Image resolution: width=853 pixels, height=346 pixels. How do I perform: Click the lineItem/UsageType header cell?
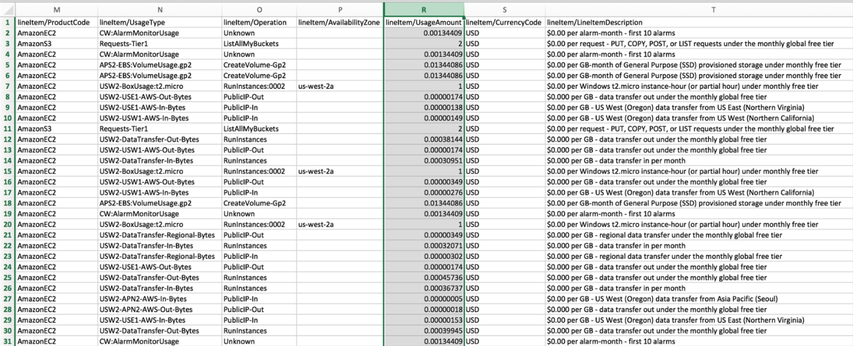(x=160, y=23)
